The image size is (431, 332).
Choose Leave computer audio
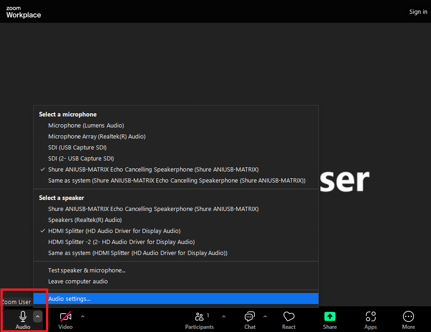(x=78, y=281)
